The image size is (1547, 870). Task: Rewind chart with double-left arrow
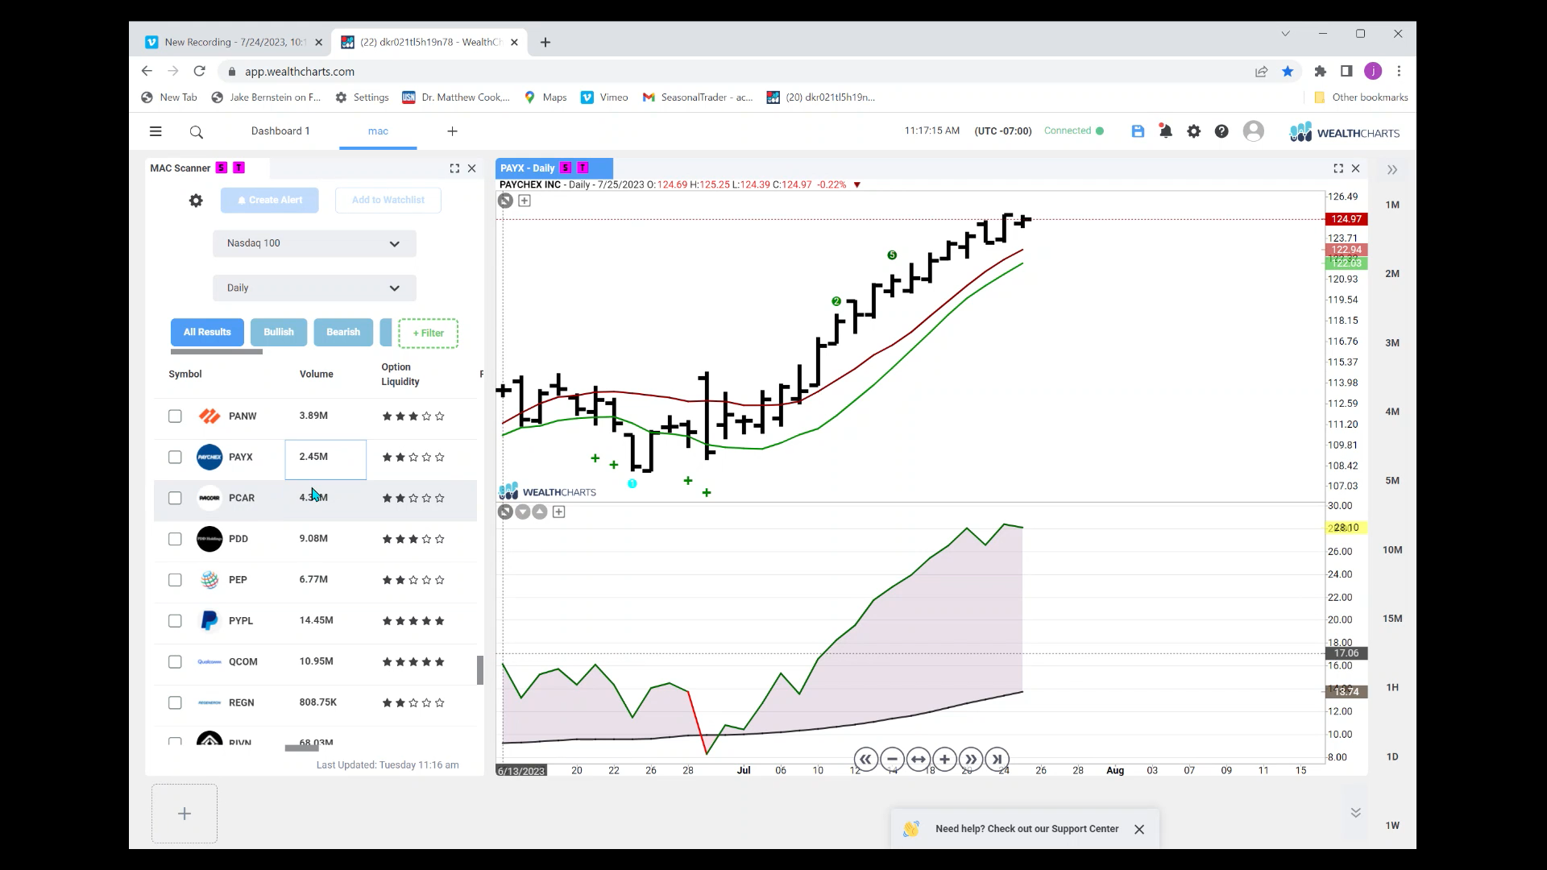click(x=865, y=759)
